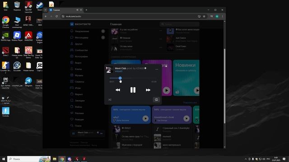Click the Реклама sidebar icon
Viewport: 289px width, 162px height.
(72, 113)
